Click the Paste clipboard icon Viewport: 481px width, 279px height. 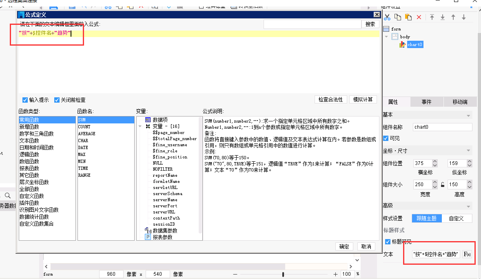tap(408, 17)
